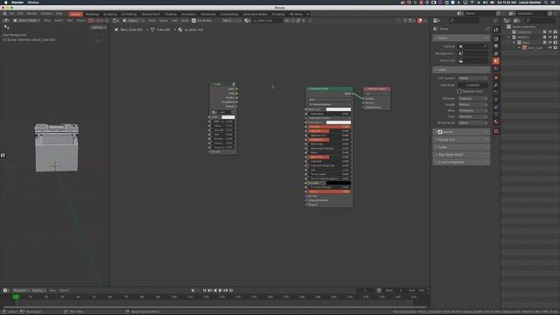Click the green timeline playhead marker
The image size is (560, 315).
point(16,297)
